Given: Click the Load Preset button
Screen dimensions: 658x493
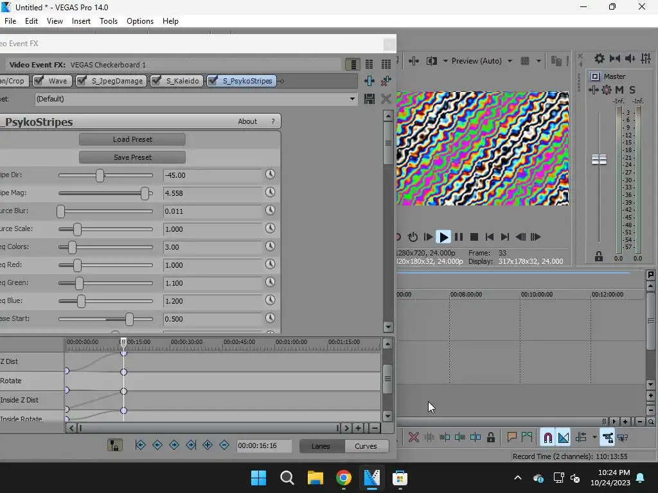Looking at the screenshot, I should [x=132, y=139].
